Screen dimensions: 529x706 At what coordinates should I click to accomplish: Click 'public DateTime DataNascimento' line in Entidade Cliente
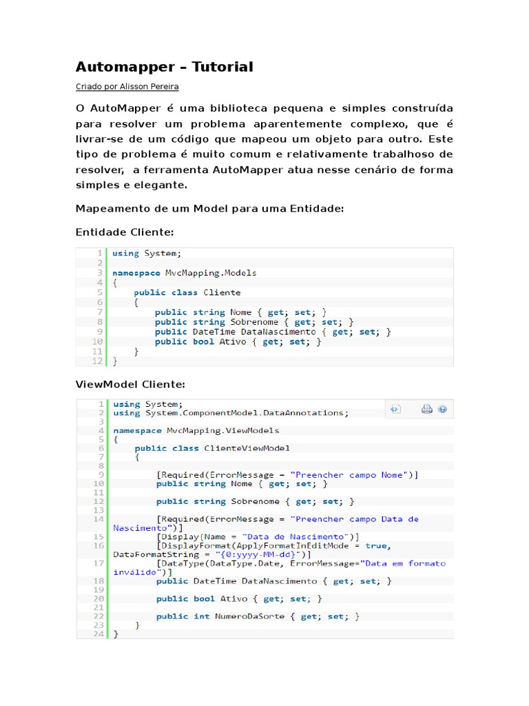click(x=273, y=332)
